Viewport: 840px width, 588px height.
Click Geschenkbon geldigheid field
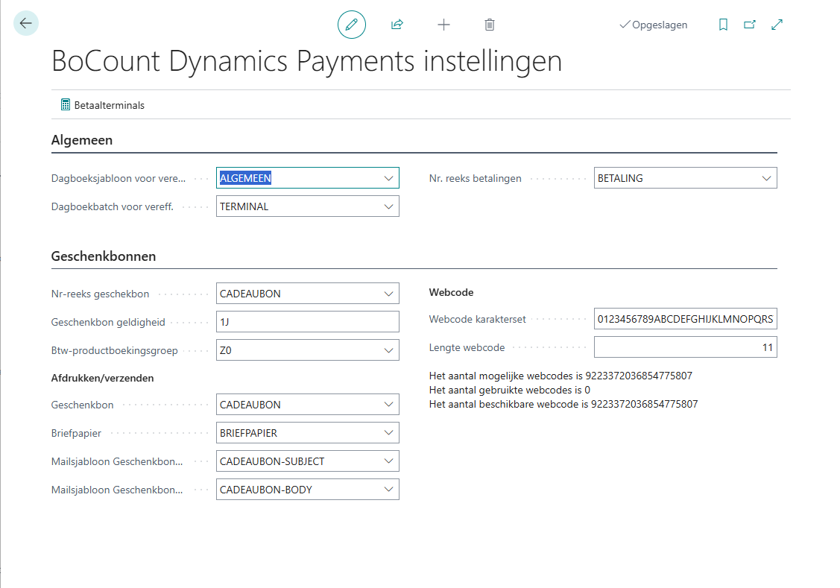307,322
